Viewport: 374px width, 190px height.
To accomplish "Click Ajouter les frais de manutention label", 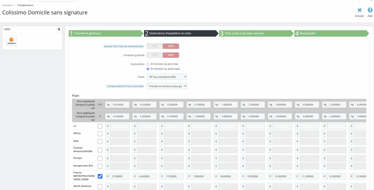I will point(124,46).
